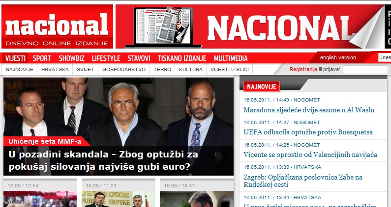Viewport: 391px width, 207px height.
Task: Open the SHOWBIZ section
Action: (72, 58)
